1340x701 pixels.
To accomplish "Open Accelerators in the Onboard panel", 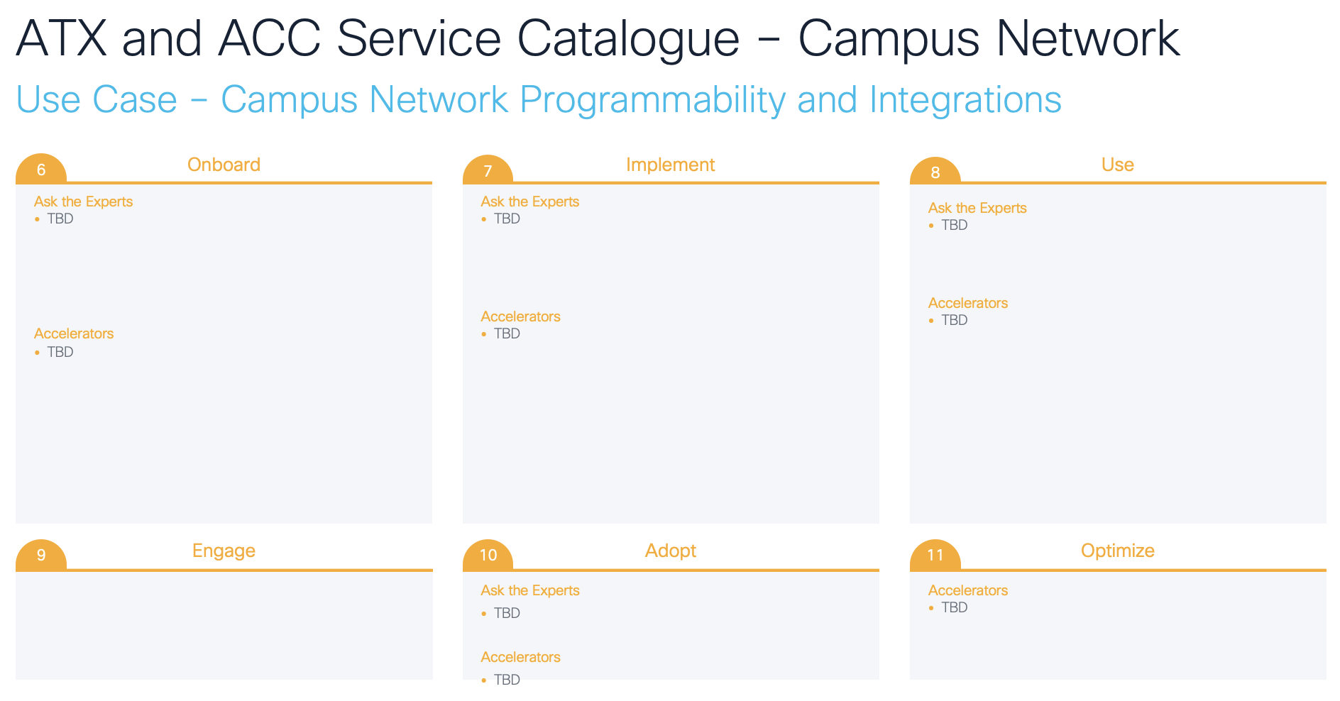I will click(74, 333).
